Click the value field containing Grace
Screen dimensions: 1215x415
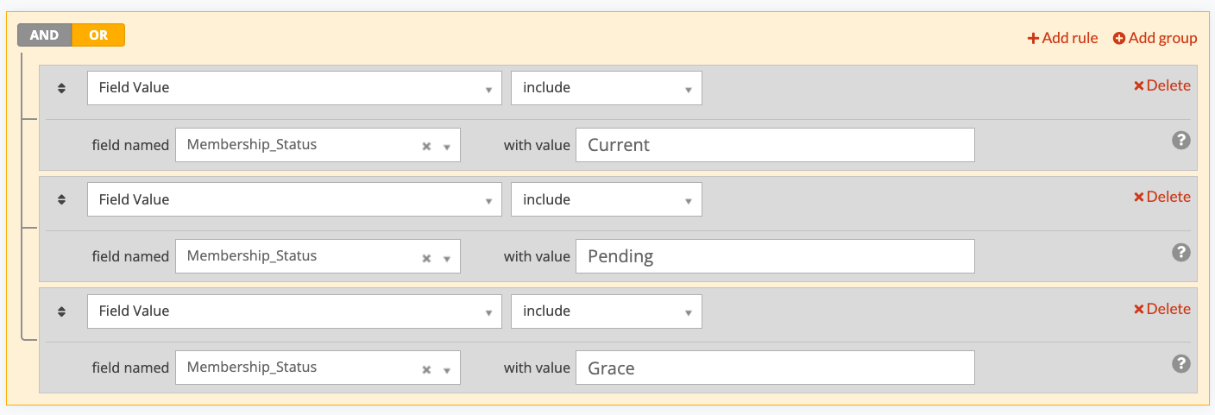pos(775,368)
